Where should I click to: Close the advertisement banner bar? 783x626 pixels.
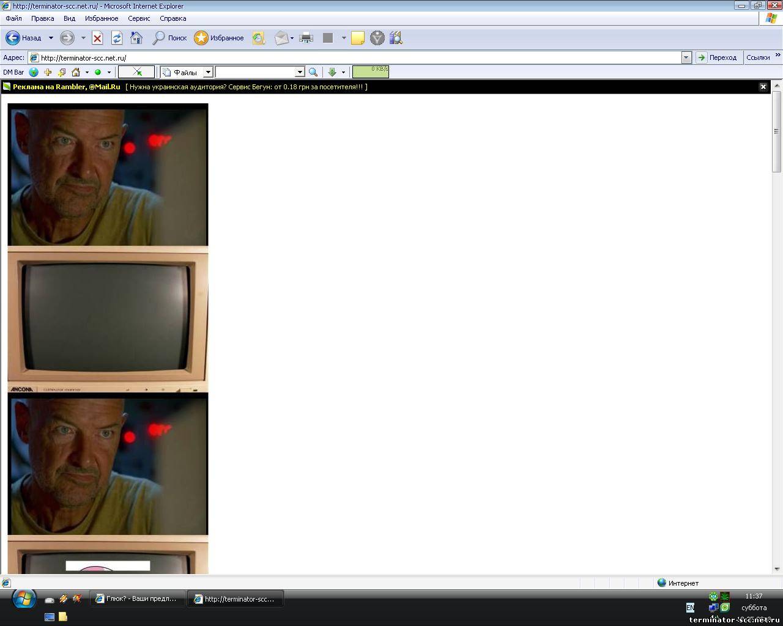pyautogui.click(x=763, y=87)
